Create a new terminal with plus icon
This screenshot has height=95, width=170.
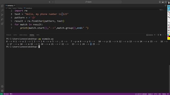coord(155,35)
